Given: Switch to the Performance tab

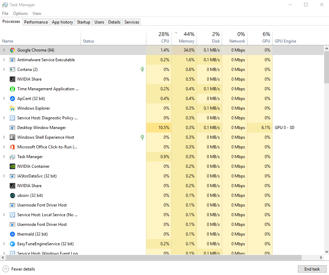Looking at the screenshot, I should pyautogui.click(x=36, y=22).
